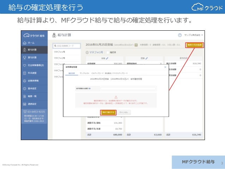Open the 帳票一覧 document sidebar icon

[25, 96]
